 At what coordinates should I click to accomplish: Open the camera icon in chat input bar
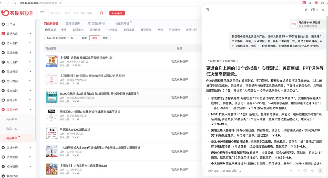[305, 171]
